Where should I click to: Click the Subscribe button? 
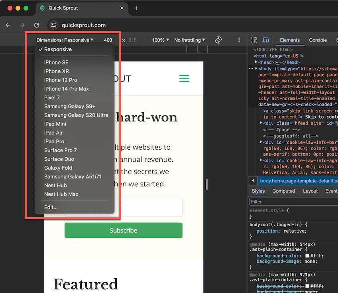[123, 230]
